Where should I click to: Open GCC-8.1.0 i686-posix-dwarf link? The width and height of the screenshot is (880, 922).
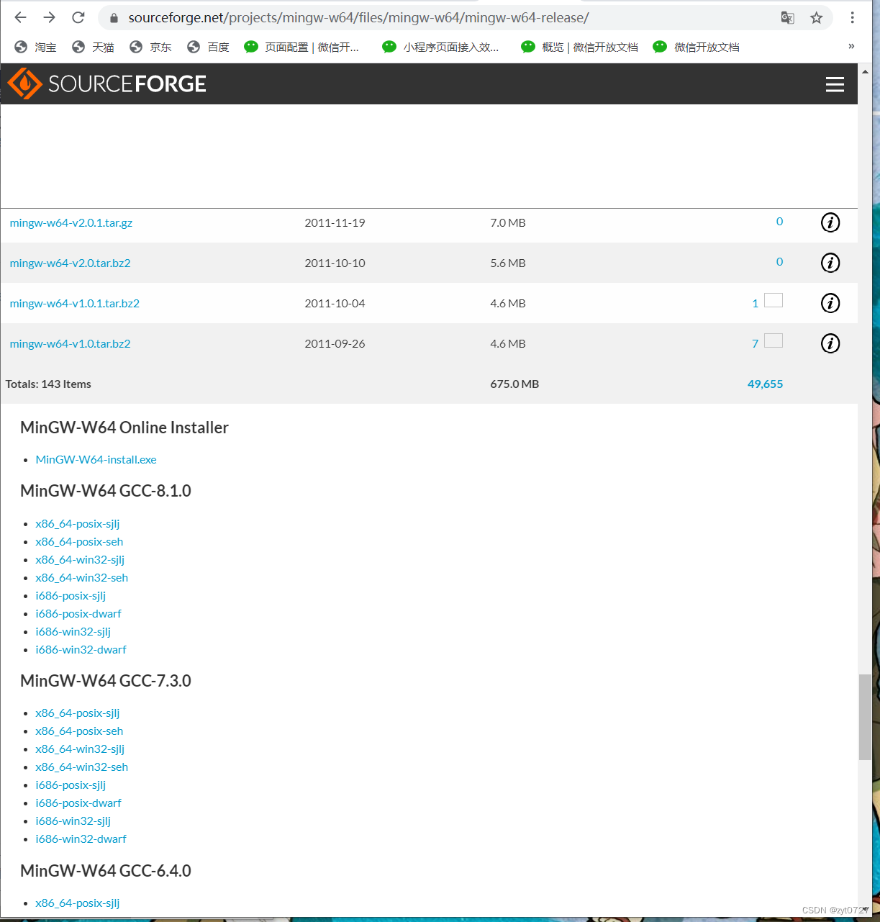(78, 614)
